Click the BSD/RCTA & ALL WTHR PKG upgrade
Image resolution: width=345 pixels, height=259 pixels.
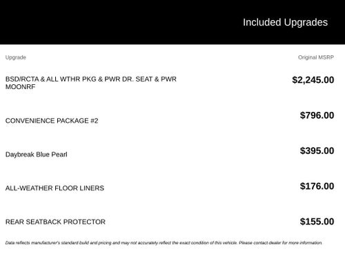click(91, 83)
